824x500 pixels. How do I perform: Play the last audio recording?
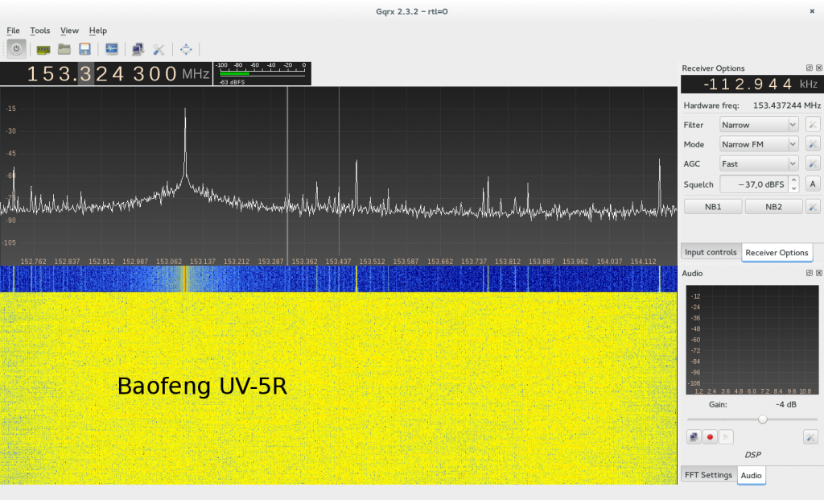click(727, 437)
